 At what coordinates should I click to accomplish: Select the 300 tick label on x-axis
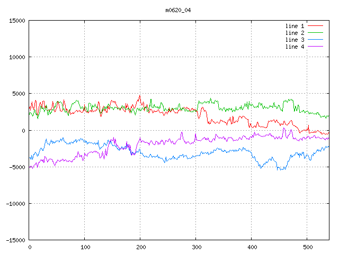pyautogui.click(x=196, y=247)
